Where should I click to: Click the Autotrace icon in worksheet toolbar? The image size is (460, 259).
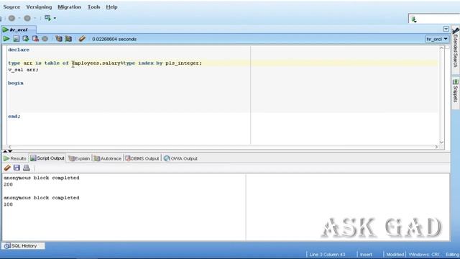click(68, 39)
